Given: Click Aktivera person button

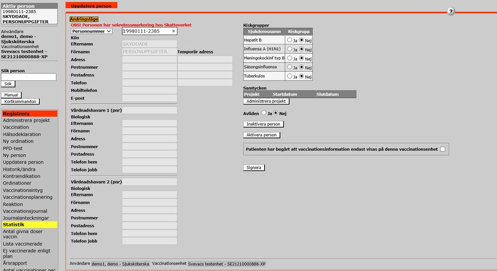Looking at the screenshot, I should pyautogui.click(x=262, y=135).
